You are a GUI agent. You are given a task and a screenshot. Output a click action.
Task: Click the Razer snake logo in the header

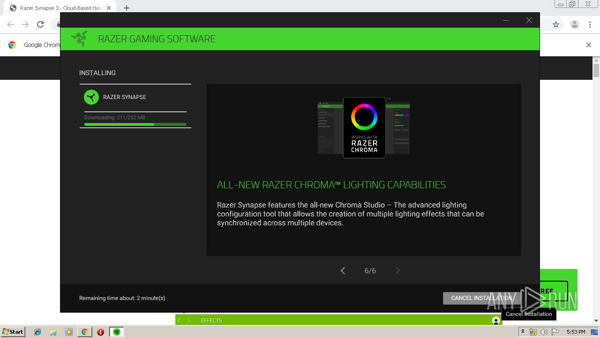pyautogui.click(x=79, y=39)
